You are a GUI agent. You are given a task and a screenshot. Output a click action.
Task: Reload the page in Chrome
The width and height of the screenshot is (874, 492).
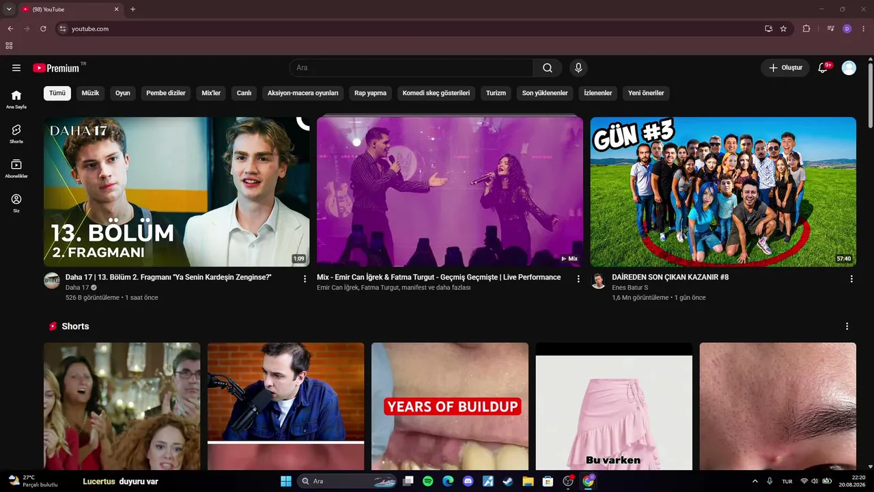point(43,29)
